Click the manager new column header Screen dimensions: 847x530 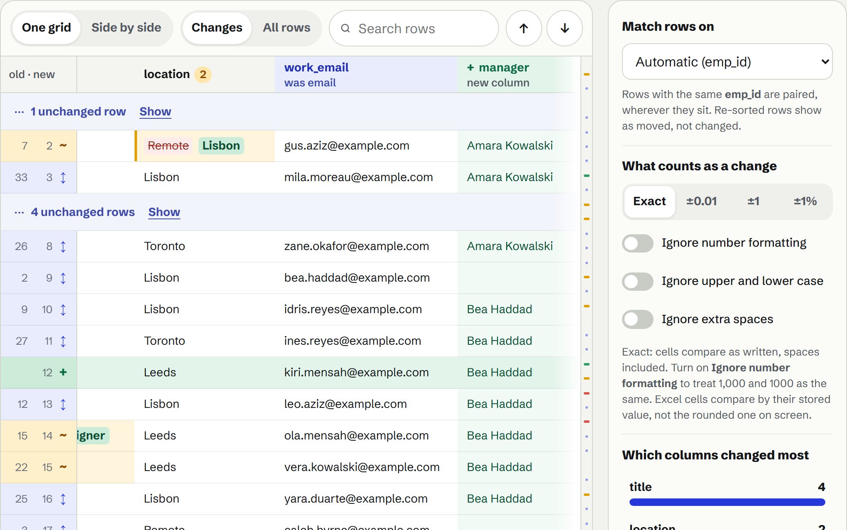(x=519, y=74)
